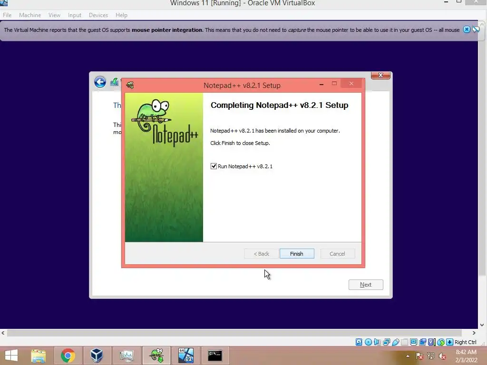Click the shared folders status icon

click(404, 342)
